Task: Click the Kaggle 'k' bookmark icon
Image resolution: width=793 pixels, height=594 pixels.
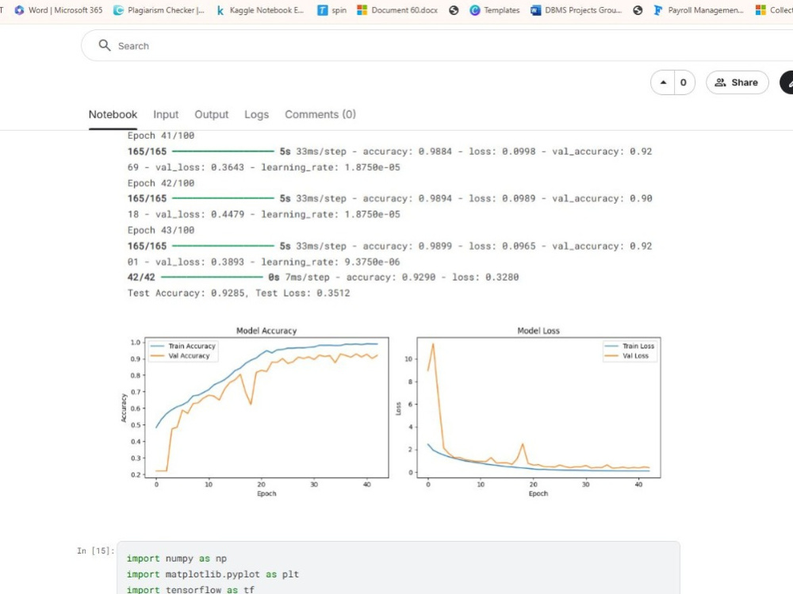Action: click(x=220, y=10)
